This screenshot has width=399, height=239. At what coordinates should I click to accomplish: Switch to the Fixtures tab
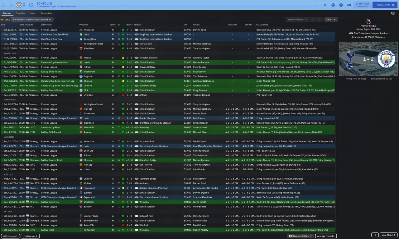point(7,13)
